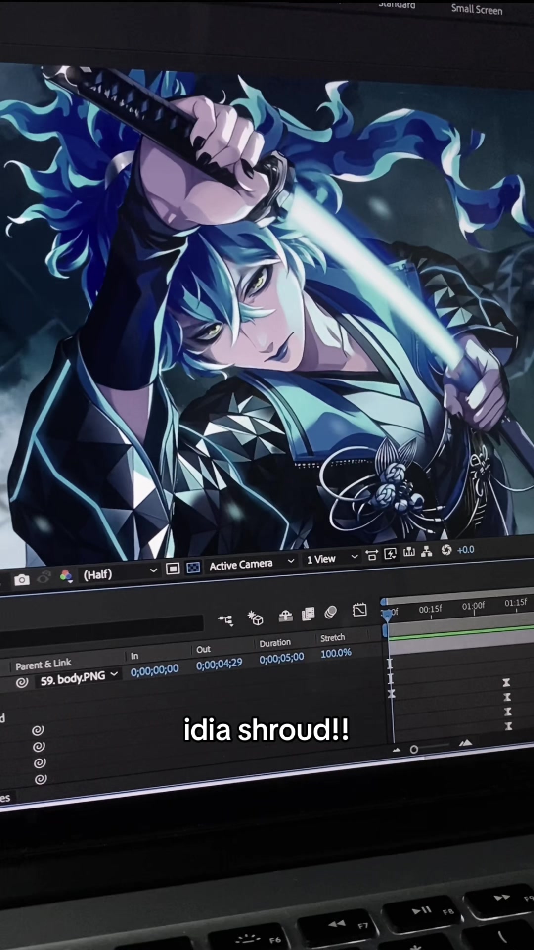Screen dimensions: 534x950
Task: Click the Parent & Link column header
Action: click(44, 664)
